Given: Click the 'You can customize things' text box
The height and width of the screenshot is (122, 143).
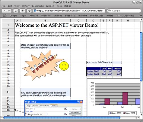Looking at the screenshot, I should click(45, 93).
